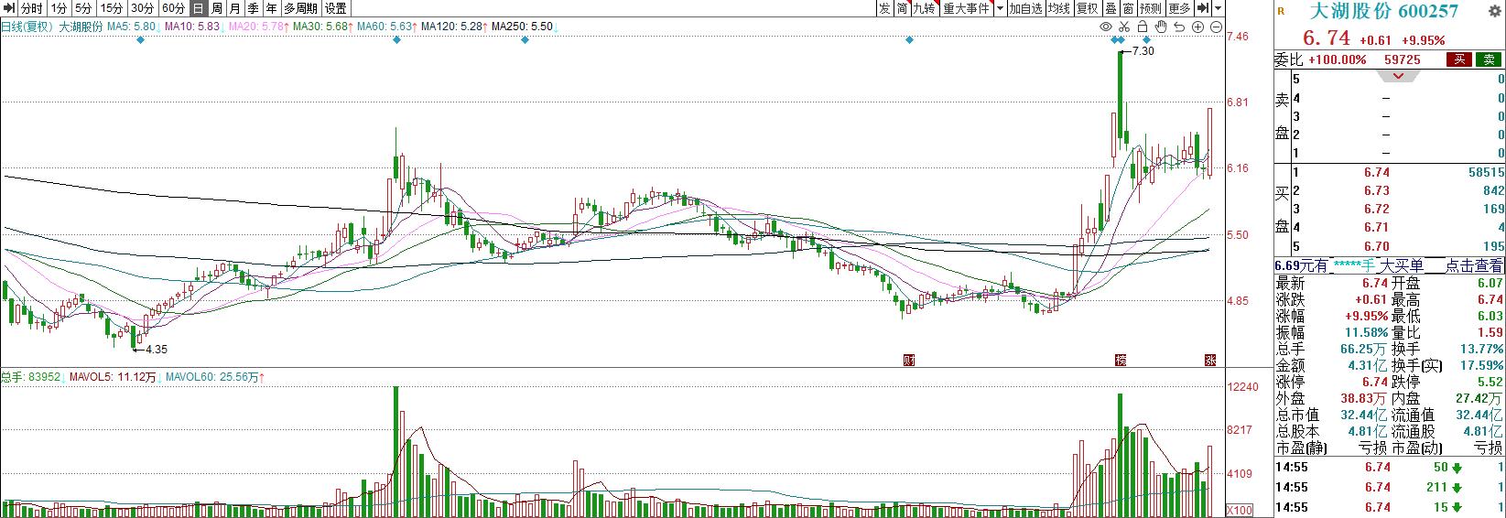The width and height of the screenshot is (1506, 518).
Task: Click the undo arrow icon
Action: [x=1180, y=27]
